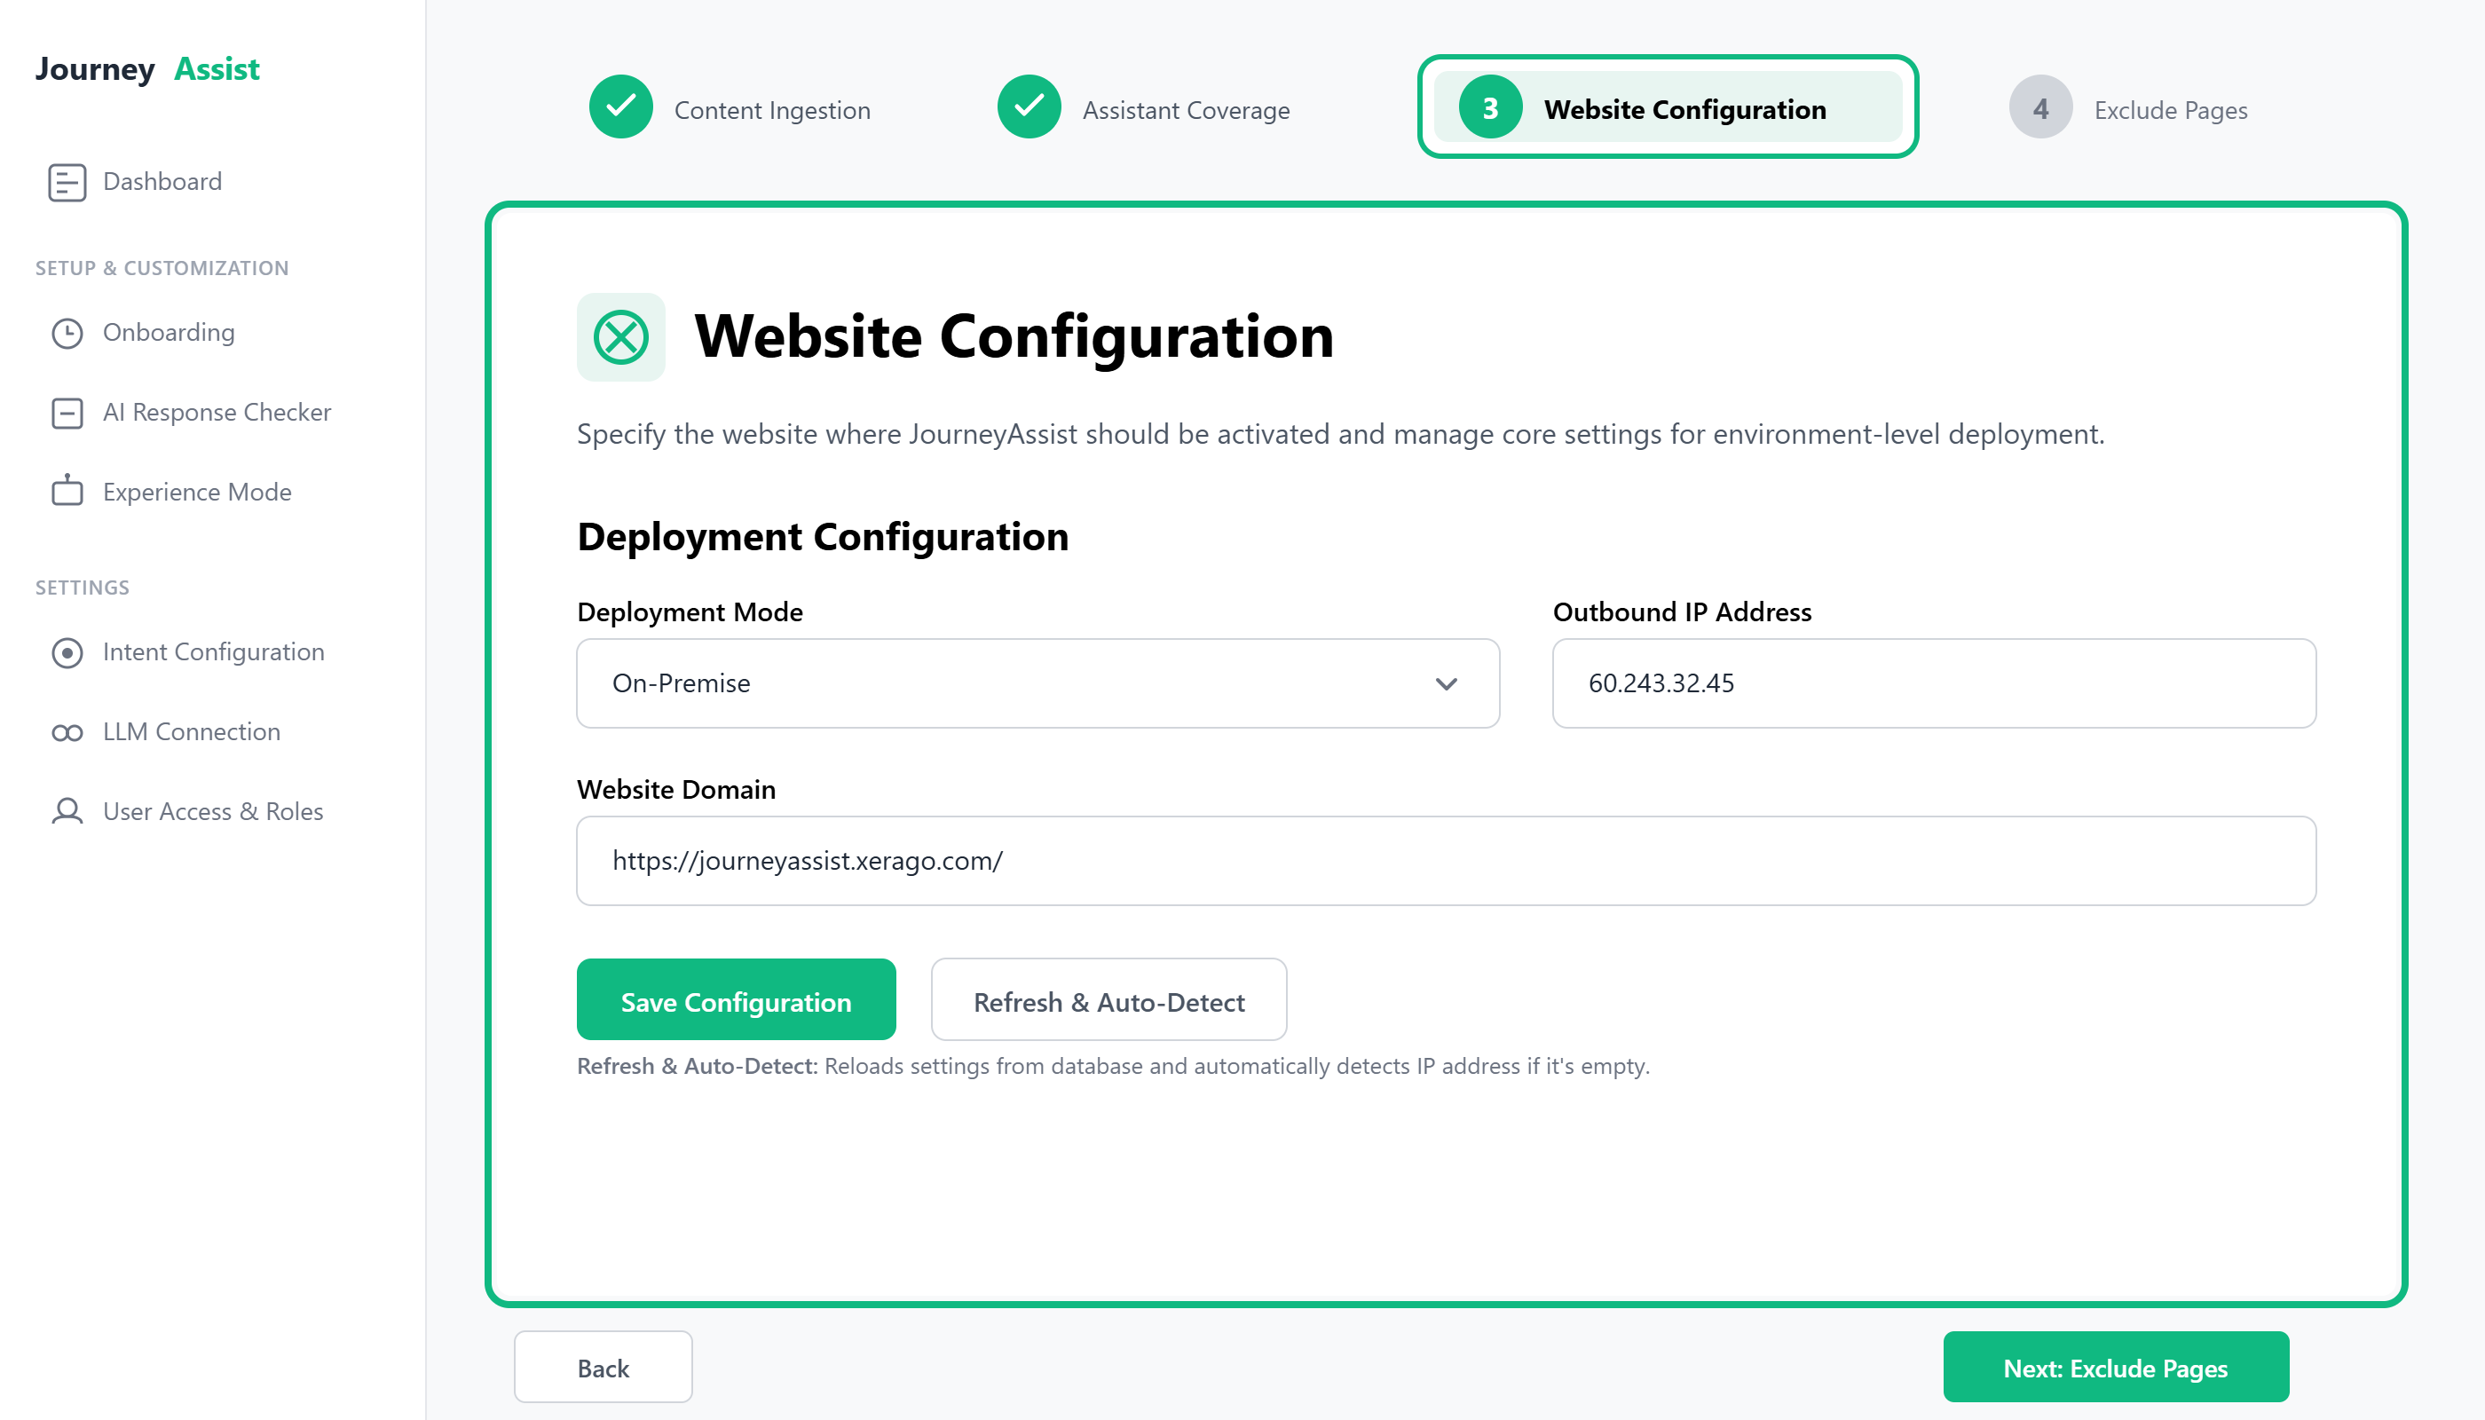This screenshot has height=1420, width=2485.
Task: Click the 'Specify the website' description text
Action: [1340, 434]
